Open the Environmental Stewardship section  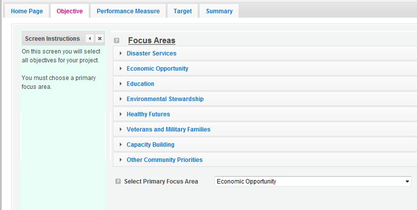click(x=165, y=99)
